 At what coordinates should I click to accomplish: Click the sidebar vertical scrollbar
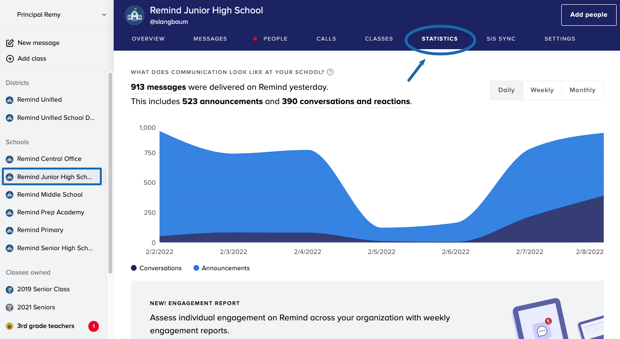click(110, 172)
